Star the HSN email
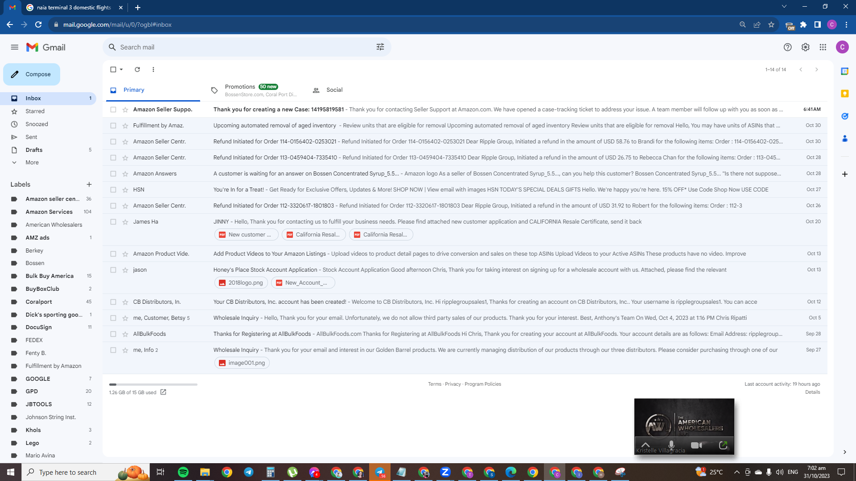This screenshot has width=856, height=481. pyautogui.click(x=125, y=190)
